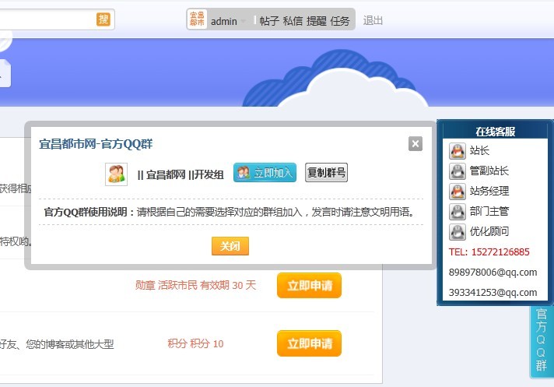Click the admin username link
This screenshot has width=554, height=387.
(224, 22)
